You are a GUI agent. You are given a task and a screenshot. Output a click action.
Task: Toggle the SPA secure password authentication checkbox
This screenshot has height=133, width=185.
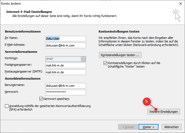pos(7,106)
